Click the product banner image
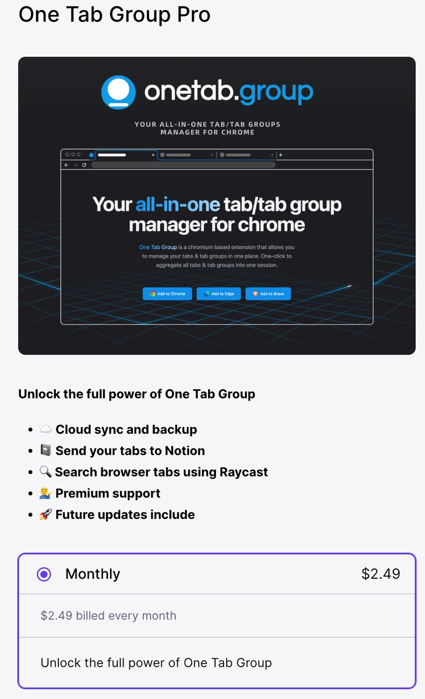This screenshot has width=425, height=699. pyautogui.click(x=217, y=206)
